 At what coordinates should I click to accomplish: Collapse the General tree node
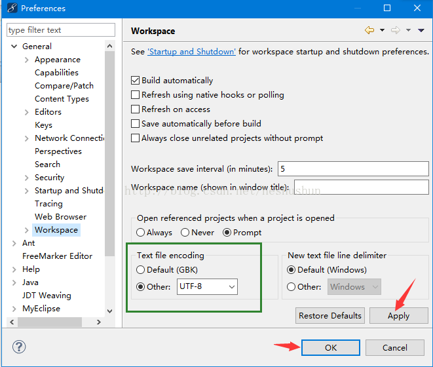click(x=14, y=46)
